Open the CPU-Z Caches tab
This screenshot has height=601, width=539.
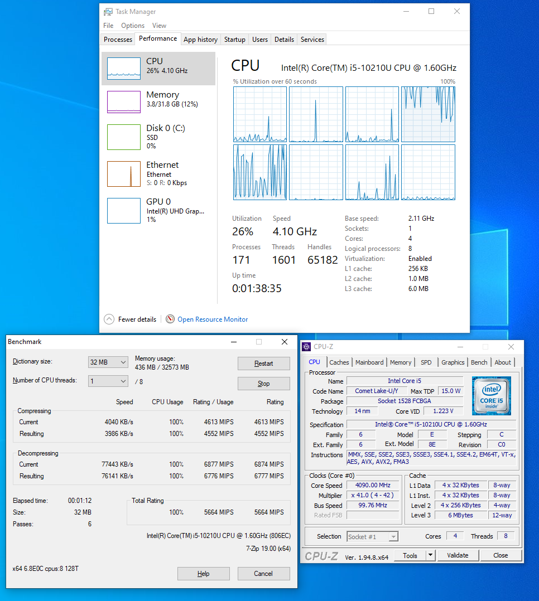coord(339,362)
